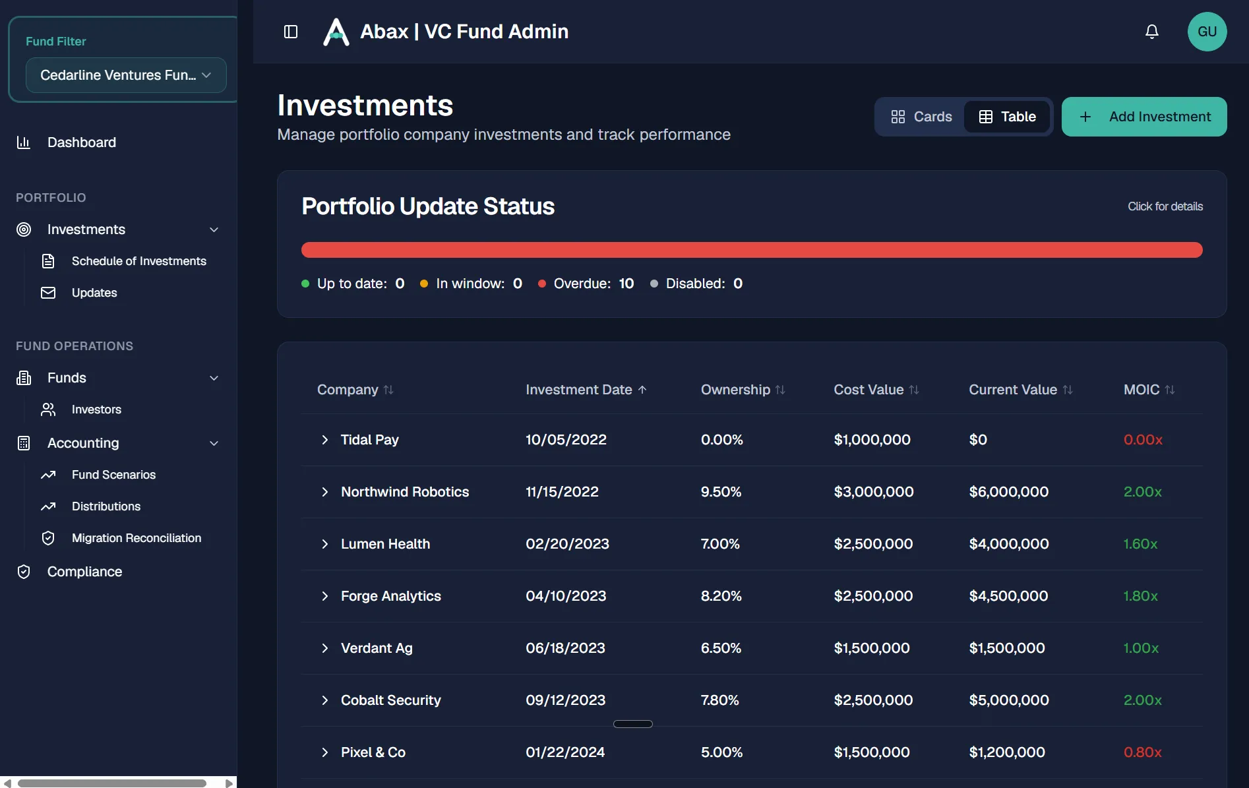This screenshot has height=788, width=1249.
Task: Click Add Investment button
Action: pos(1144,117)
